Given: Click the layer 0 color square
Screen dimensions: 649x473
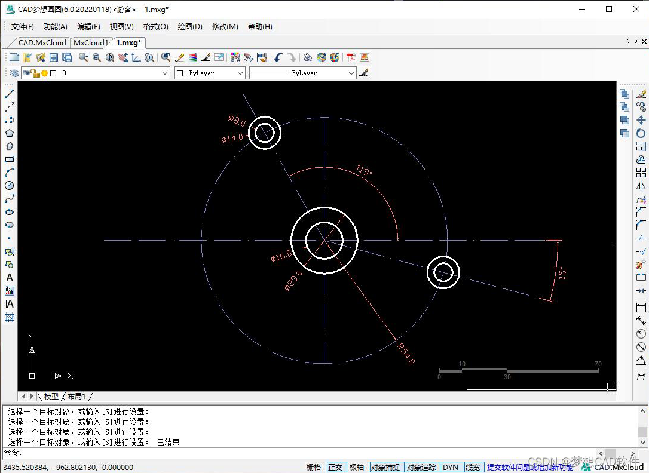Looking at the screenshot, I should (53, 73).
